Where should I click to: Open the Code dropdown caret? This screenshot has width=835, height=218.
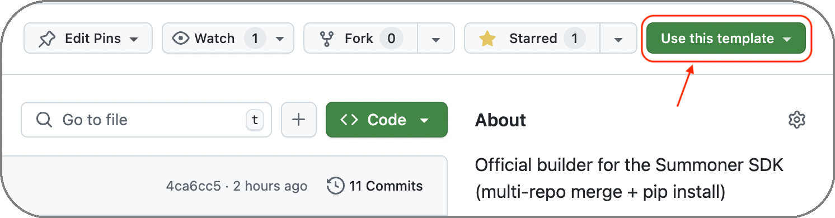(424, 121)
